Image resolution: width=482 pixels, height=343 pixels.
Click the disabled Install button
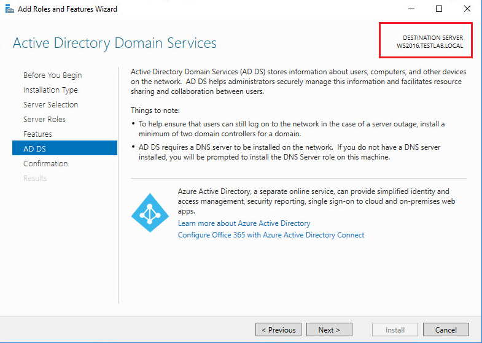(395, 330)
